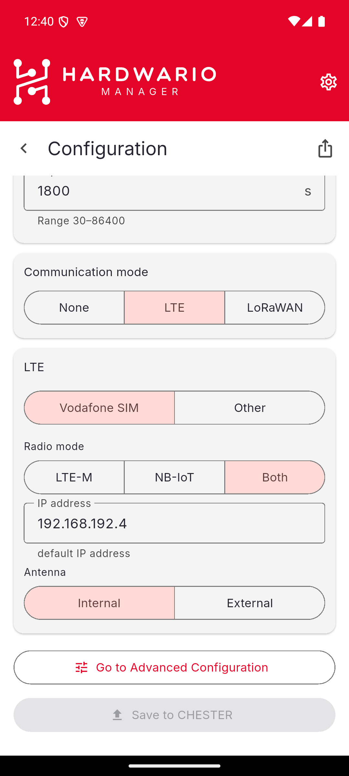This screenshot has width=349, height=776.
Task: Switch communication mode to LoRaWAN
Action: (275, 307)
